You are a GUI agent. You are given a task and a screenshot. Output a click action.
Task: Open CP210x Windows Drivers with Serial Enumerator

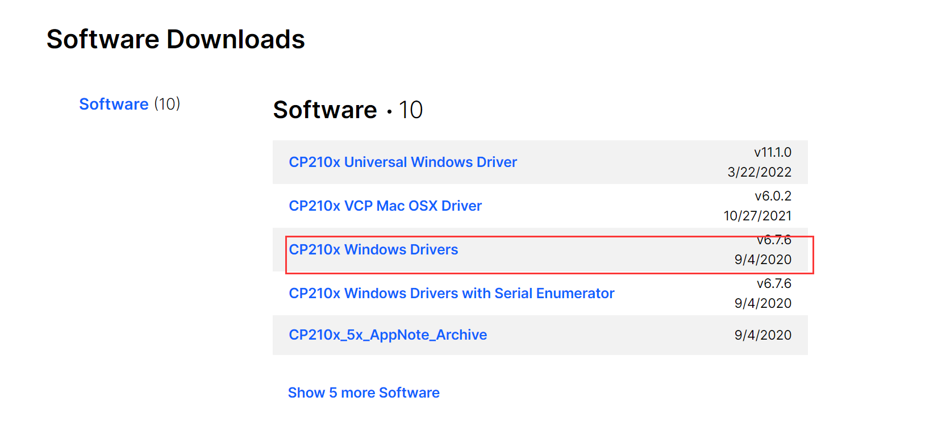coord(451,293)
